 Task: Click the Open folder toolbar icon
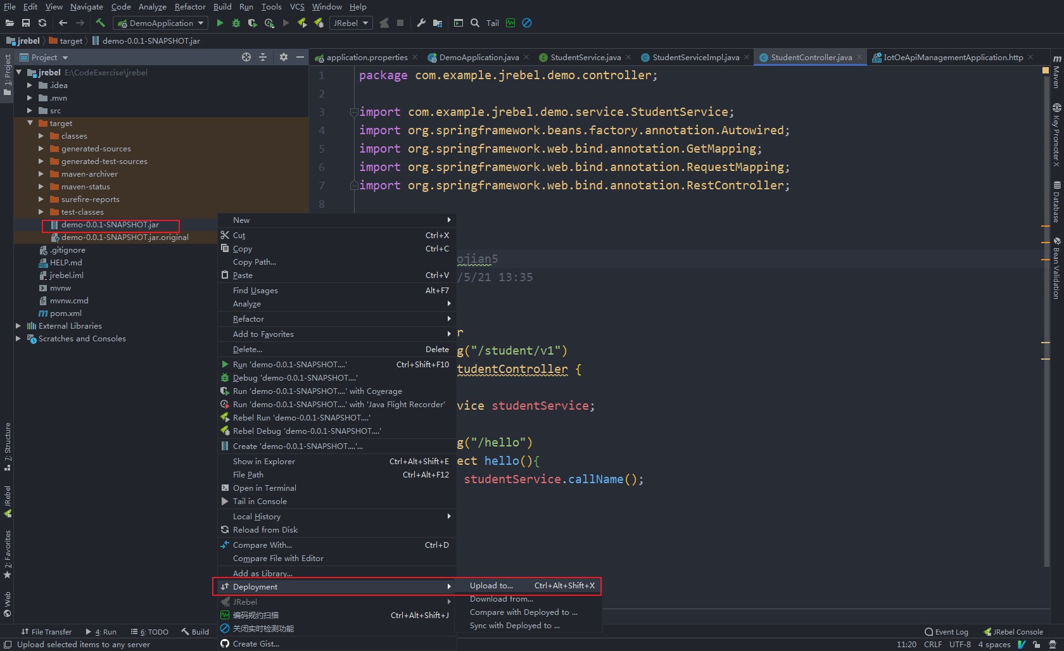10,23
